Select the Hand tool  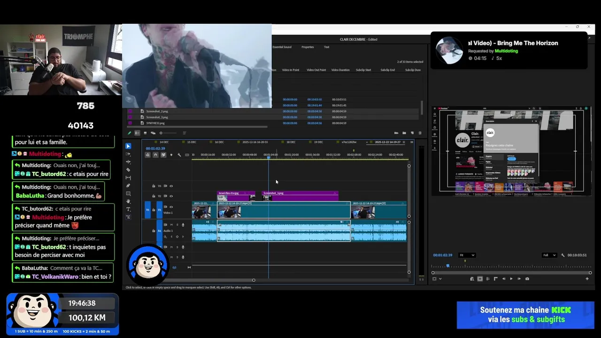128,201
